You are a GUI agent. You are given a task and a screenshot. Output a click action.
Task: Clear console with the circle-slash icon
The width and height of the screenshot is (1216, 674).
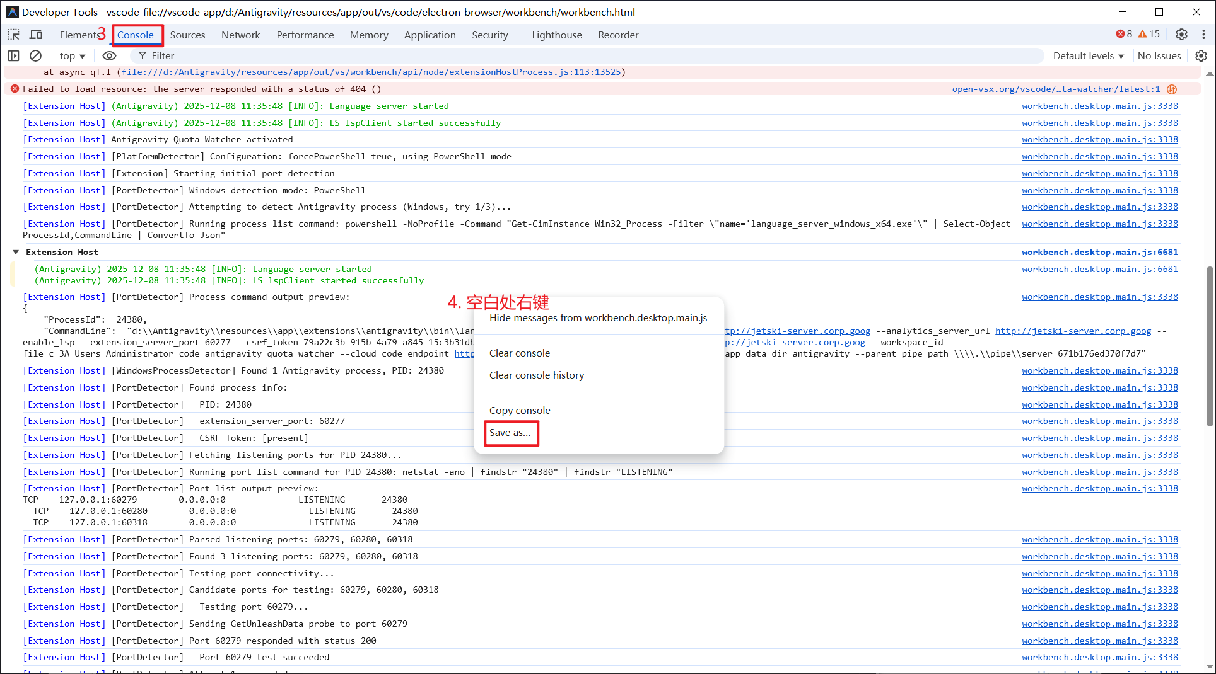[x=36, y=55]
